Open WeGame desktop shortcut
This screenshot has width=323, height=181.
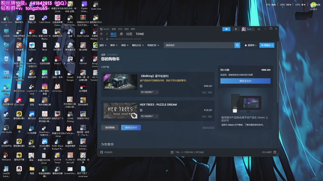[6, 157]
